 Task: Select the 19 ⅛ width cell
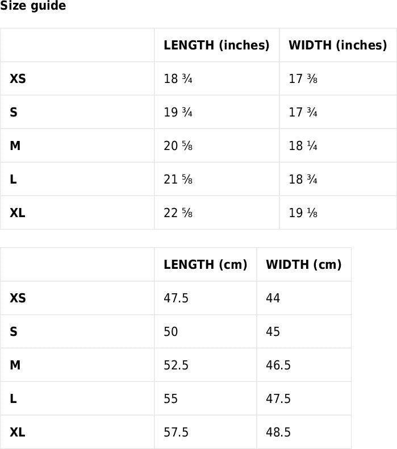(303, 213)
